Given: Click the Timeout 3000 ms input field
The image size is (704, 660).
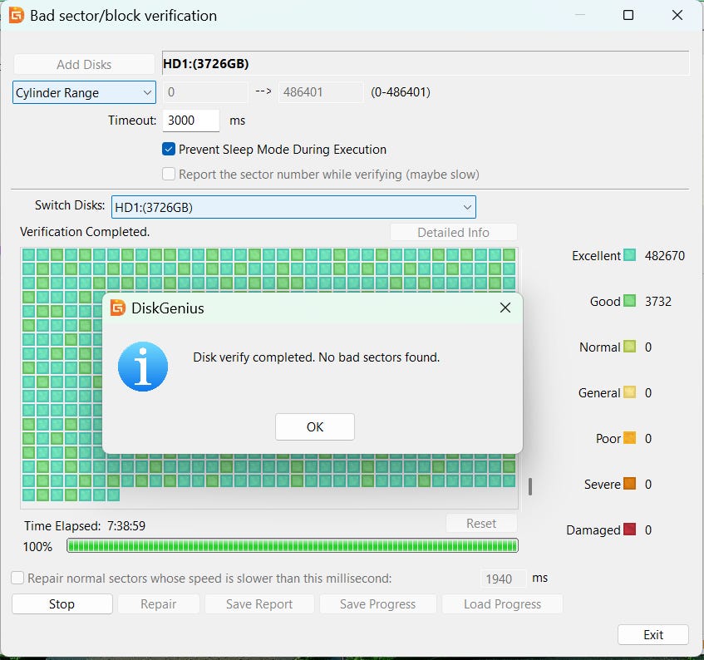Looking at the screenshot, I should 191,121.
